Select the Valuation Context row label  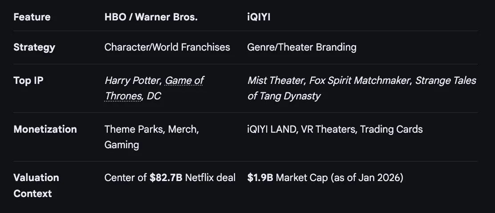37,185
